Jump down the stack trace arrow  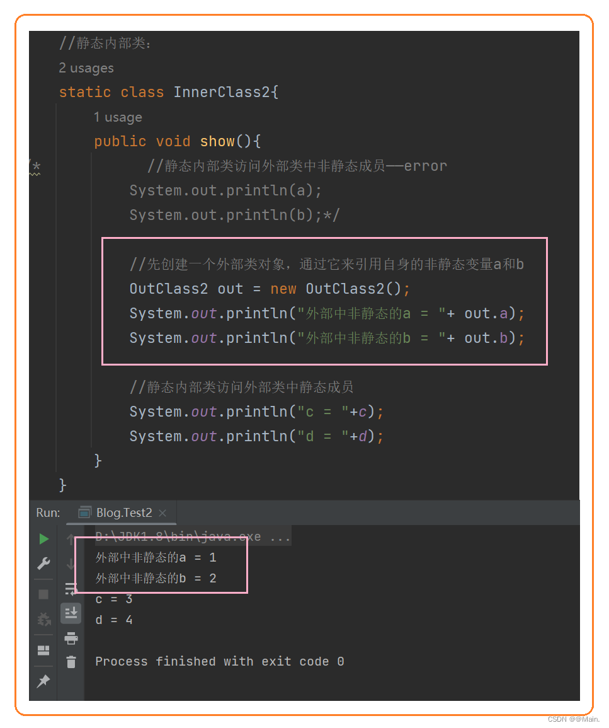pos(71,564)
